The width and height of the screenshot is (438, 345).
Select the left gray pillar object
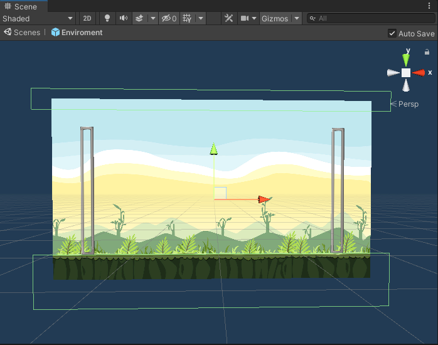(87, 190)
